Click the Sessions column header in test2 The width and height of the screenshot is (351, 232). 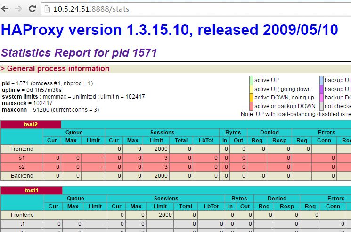[162, 133]
